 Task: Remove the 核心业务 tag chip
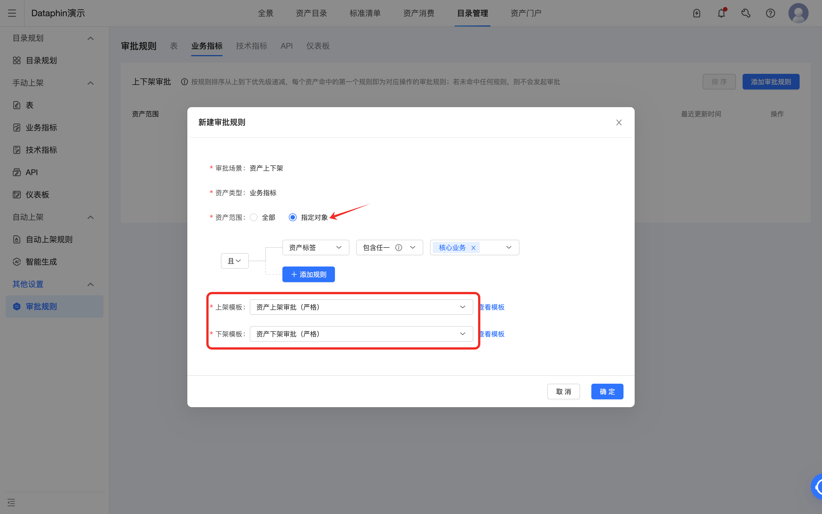coord(473,247)
